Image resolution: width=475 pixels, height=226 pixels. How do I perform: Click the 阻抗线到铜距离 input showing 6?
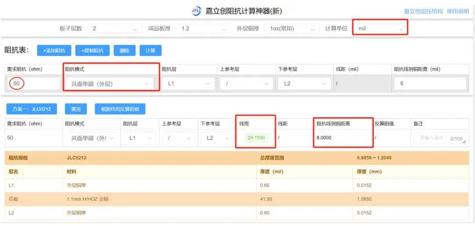[x=430, y=84]
